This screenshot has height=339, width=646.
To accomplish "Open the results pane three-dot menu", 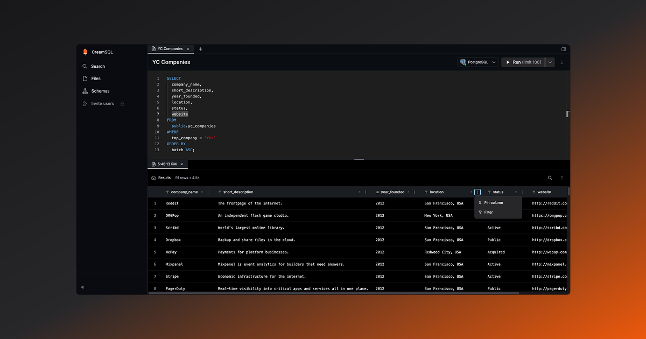I will click(562, 178).
